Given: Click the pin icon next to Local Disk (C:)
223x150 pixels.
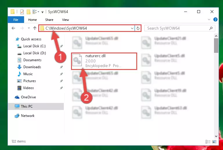Looking at the screenshot, I should pos(61,46).
